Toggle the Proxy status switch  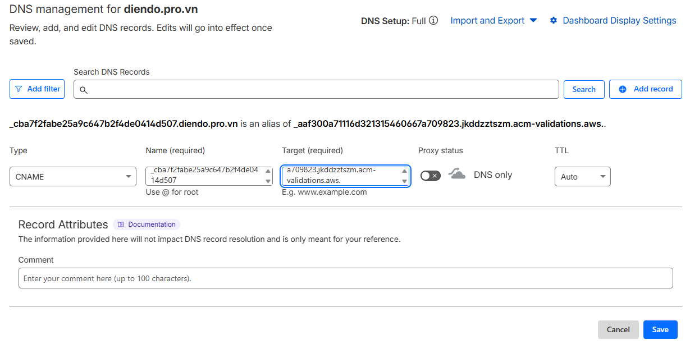pyautogui.click(x=430, y=176)
